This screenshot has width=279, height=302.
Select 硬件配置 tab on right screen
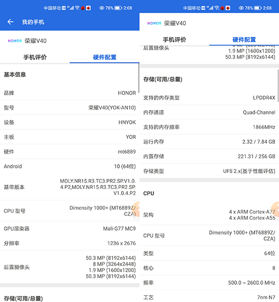point(244,40)
